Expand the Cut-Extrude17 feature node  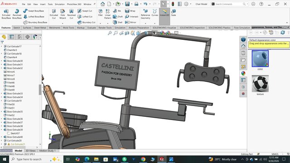(2, 46)
